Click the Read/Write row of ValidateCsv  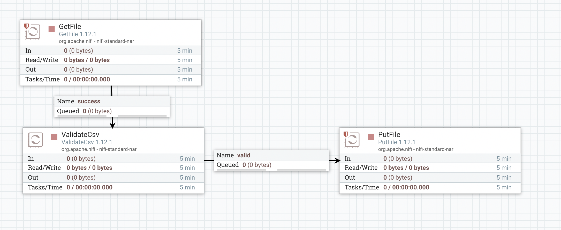pos(113,168)
